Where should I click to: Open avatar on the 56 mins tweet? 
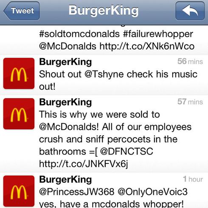click(19, 73)
